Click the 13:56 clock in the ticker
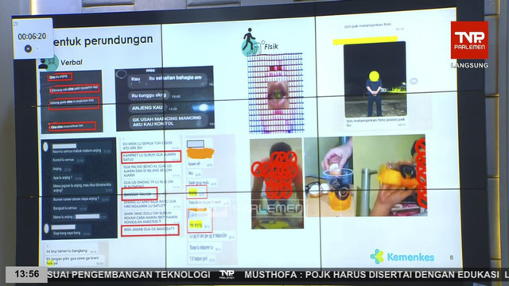 (x=26, y=274)
